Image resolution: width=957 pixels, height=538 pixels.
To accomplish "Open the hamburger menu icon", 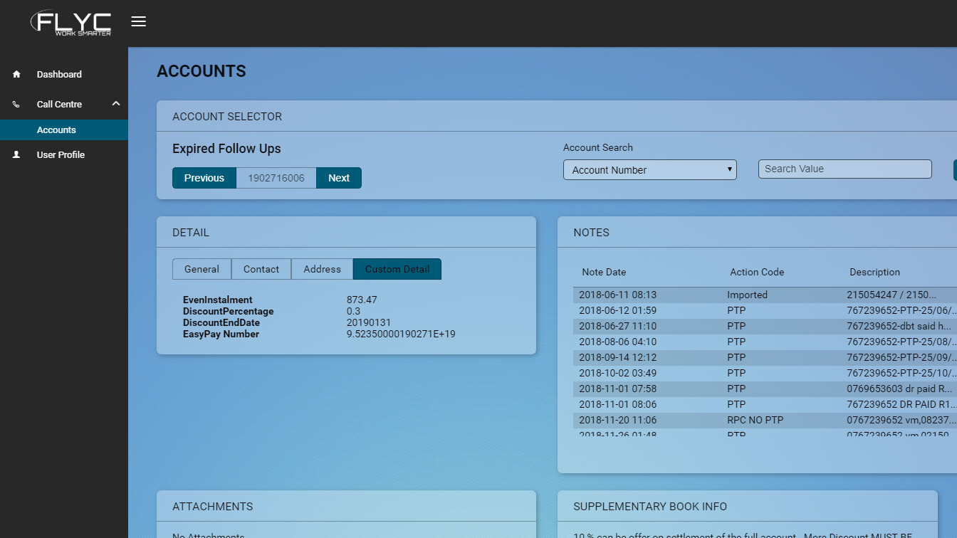I will (x=139, y=21).
